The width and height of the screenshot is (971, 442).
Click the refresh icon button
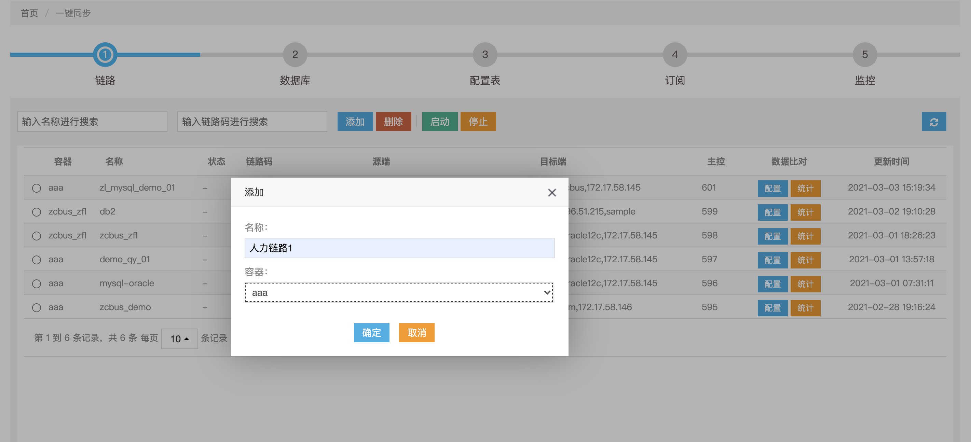point(933,122)
